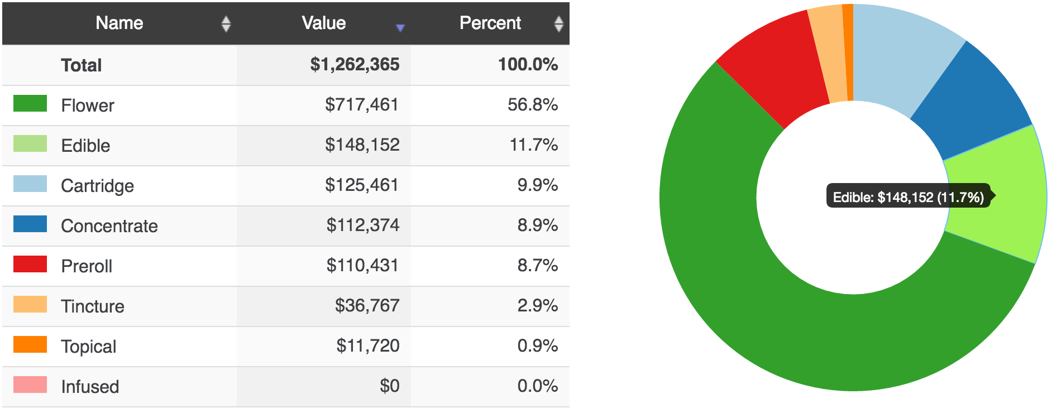Viewport: 1052px width, 413px height.
Task: Click the Concentrate blue legend swatch
Action: click(30, 224)
